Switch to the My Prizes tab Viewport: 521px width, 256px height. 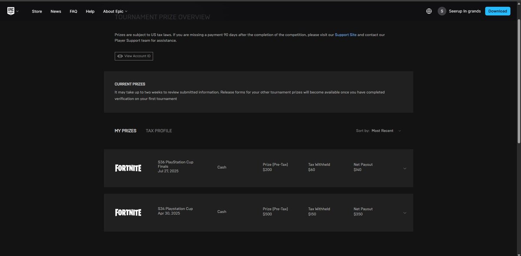click(125, 131)
